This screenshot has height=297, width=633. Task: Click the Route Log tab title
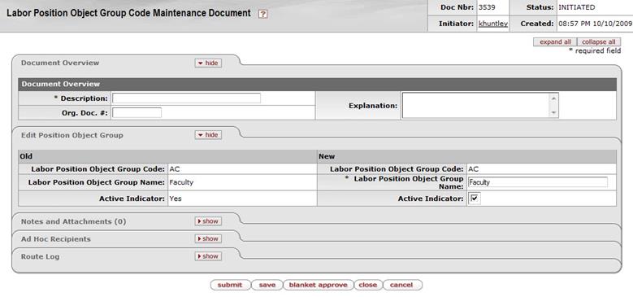pyautogui.click(x=40, y=256)
